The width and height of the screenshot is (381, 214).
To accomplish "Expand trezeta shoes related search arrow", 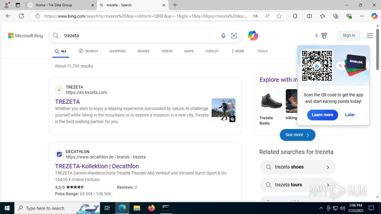I will coord(328,167).
